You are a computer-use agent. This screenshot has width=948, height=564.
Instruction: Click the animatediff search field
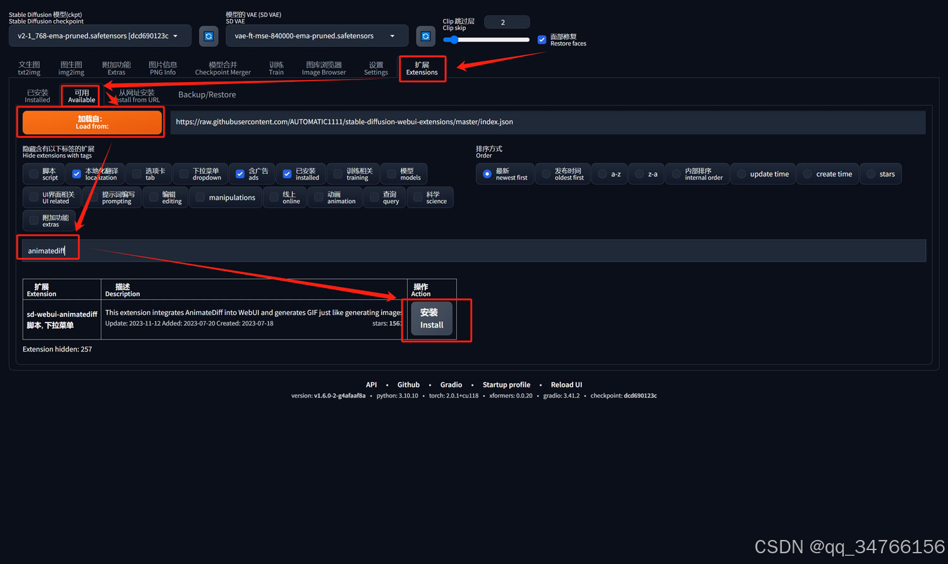[x=474, y=250]
